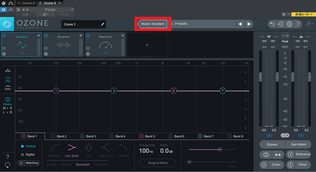Add a new module slot

(147, 45)
